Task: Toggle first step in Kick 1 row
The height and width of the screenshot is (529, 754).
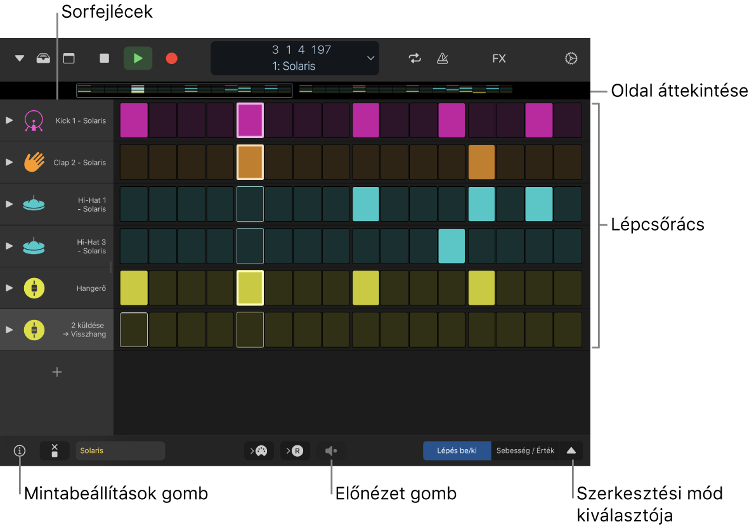Action: click(x=134, y=120)
